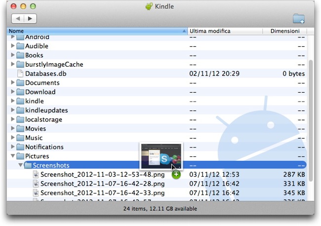The width and height of the screenshot is (321, 226).
Task: Select the Books folder icon
Action: point(20,55)
